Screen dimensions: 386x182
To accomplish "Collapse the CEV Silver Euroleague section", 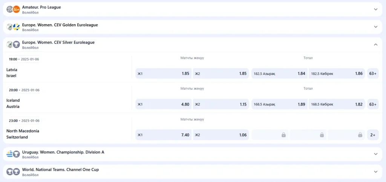I will pyautogui.click(x=375, y=44).
